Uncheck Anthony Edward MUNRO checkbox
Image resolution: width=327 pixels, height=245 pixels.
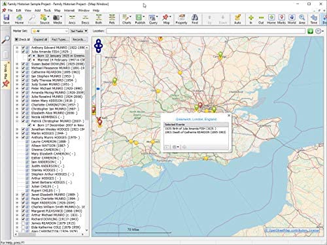tap(23, 48)
